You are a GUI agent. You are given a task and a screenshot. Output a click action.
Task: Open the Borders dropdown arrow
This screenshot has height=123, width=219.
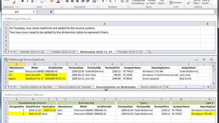[x=45, y=1]
